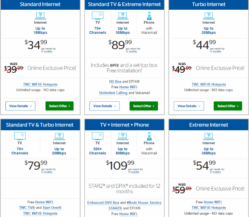Click the Internet icon in Extreme Internet card

[x=209, y=136]
